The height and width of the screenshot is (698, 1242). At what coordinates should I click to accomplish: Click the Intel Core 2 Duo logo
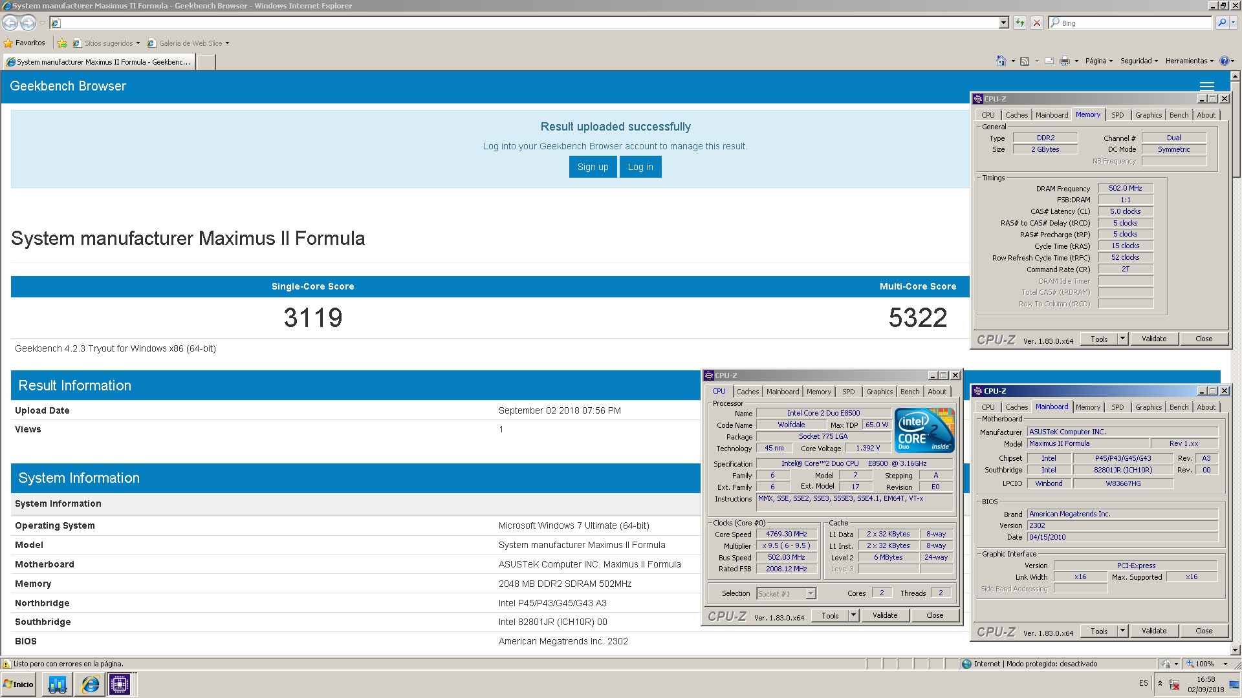[924, 430]
